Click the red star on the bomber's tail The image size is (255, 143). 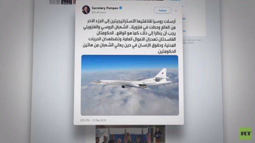point(162,74)
